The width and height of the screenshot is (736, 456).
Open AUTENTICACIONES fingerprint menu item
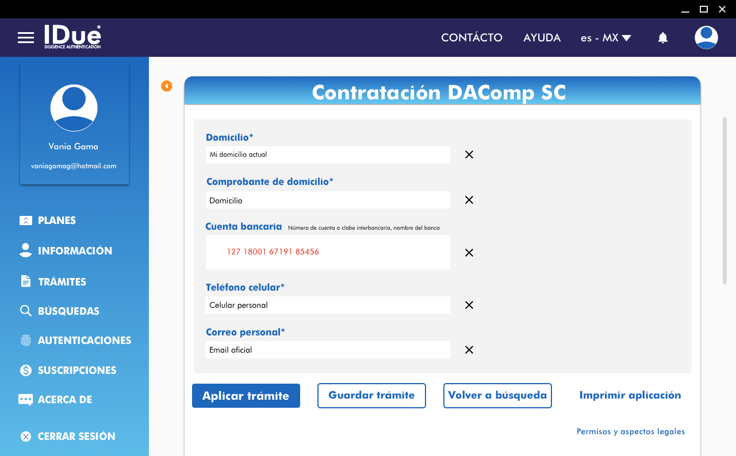click(84, 341)
